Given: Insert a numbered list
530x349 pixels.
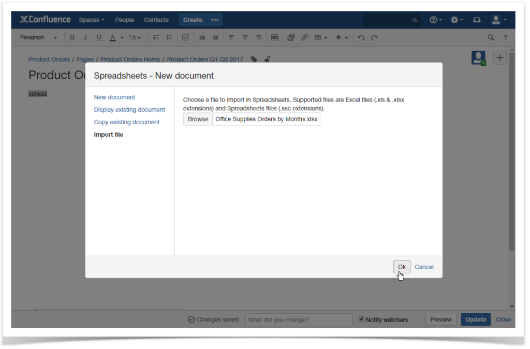Looking at the screenshot, I should click(169, 37).
